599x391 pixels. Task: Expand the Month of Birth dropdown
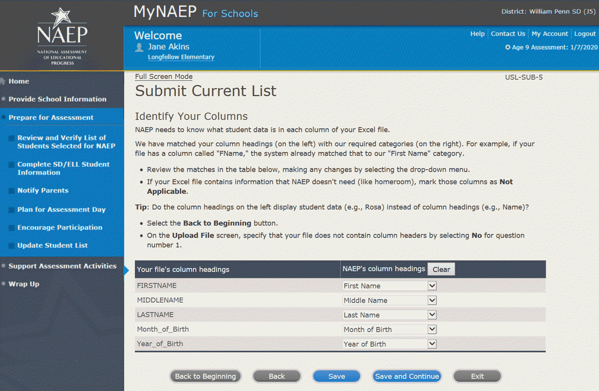(432, 329)
